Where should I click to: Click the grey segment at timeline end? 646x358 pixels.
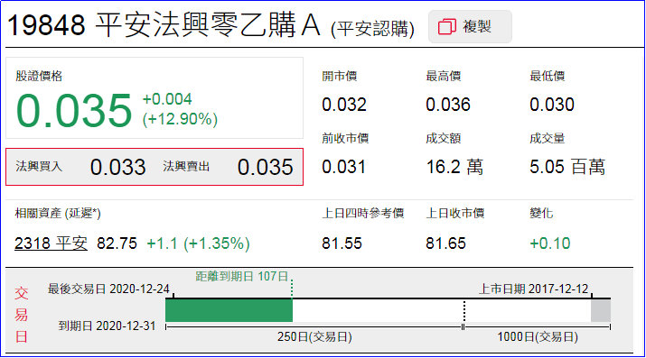pos(601,311)
